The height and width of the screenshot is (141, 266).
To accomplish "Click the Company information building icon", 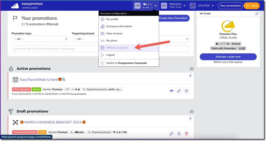I will tap(102, 27).
